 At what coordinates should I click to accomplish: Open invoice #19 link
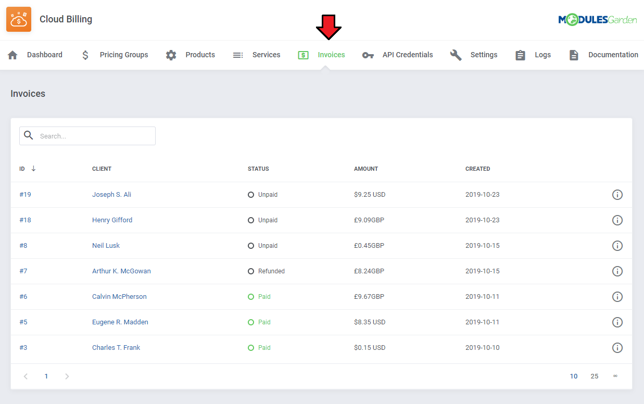(25, 195)
